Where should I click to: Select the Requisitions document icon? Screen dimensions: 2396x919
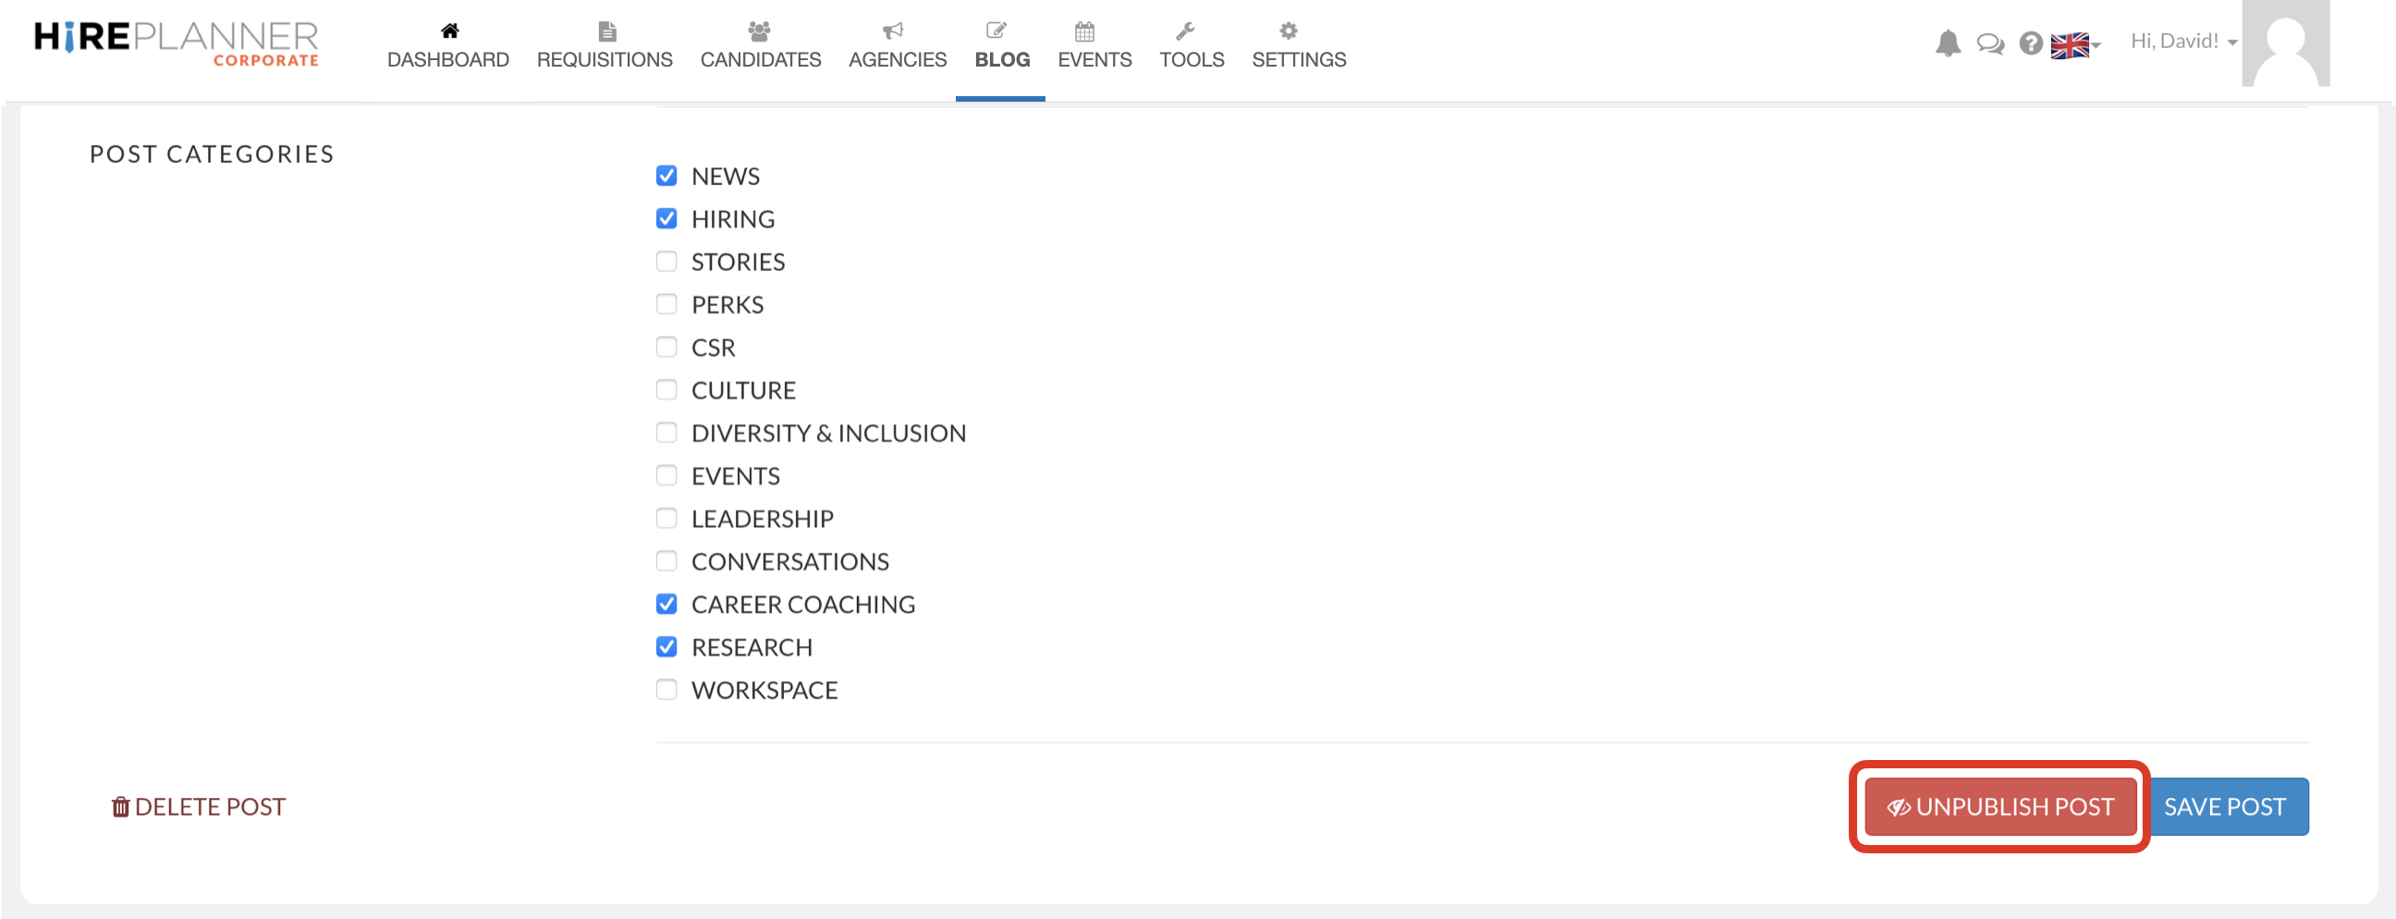pyautogui.click(x=606, y=30)
